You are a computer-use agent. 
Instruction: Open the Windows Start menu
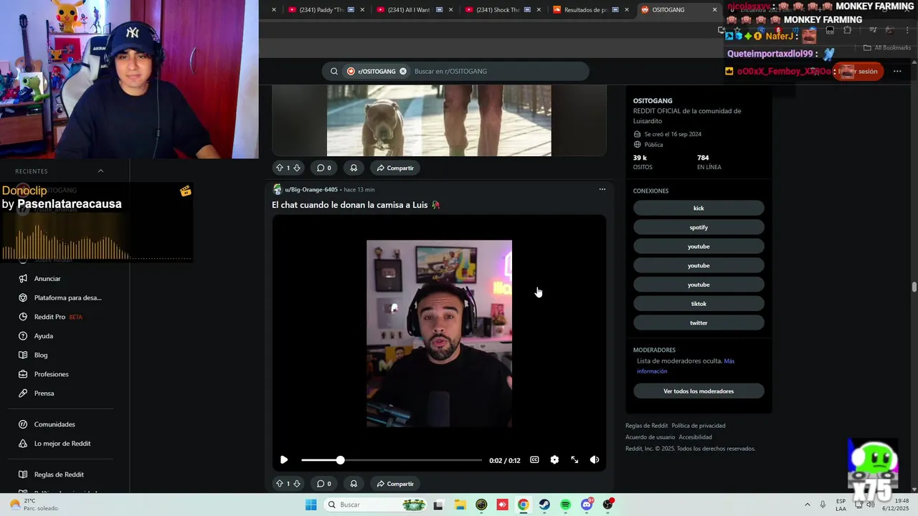[x=311, y=505]
